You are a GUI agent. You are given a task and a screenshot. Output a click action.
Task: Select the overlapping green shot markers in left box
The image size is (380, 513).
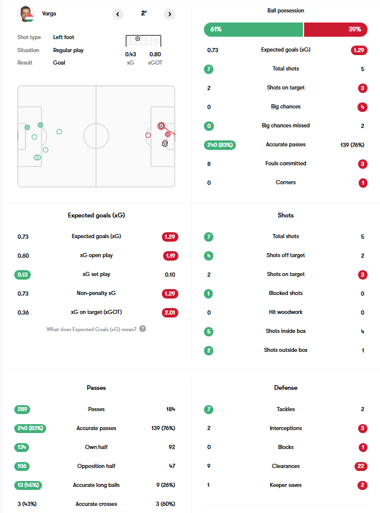click(x=37, y=158)
